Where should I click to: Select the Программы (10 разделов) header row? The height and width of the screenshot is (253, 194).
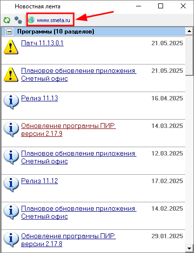[93, 32]
